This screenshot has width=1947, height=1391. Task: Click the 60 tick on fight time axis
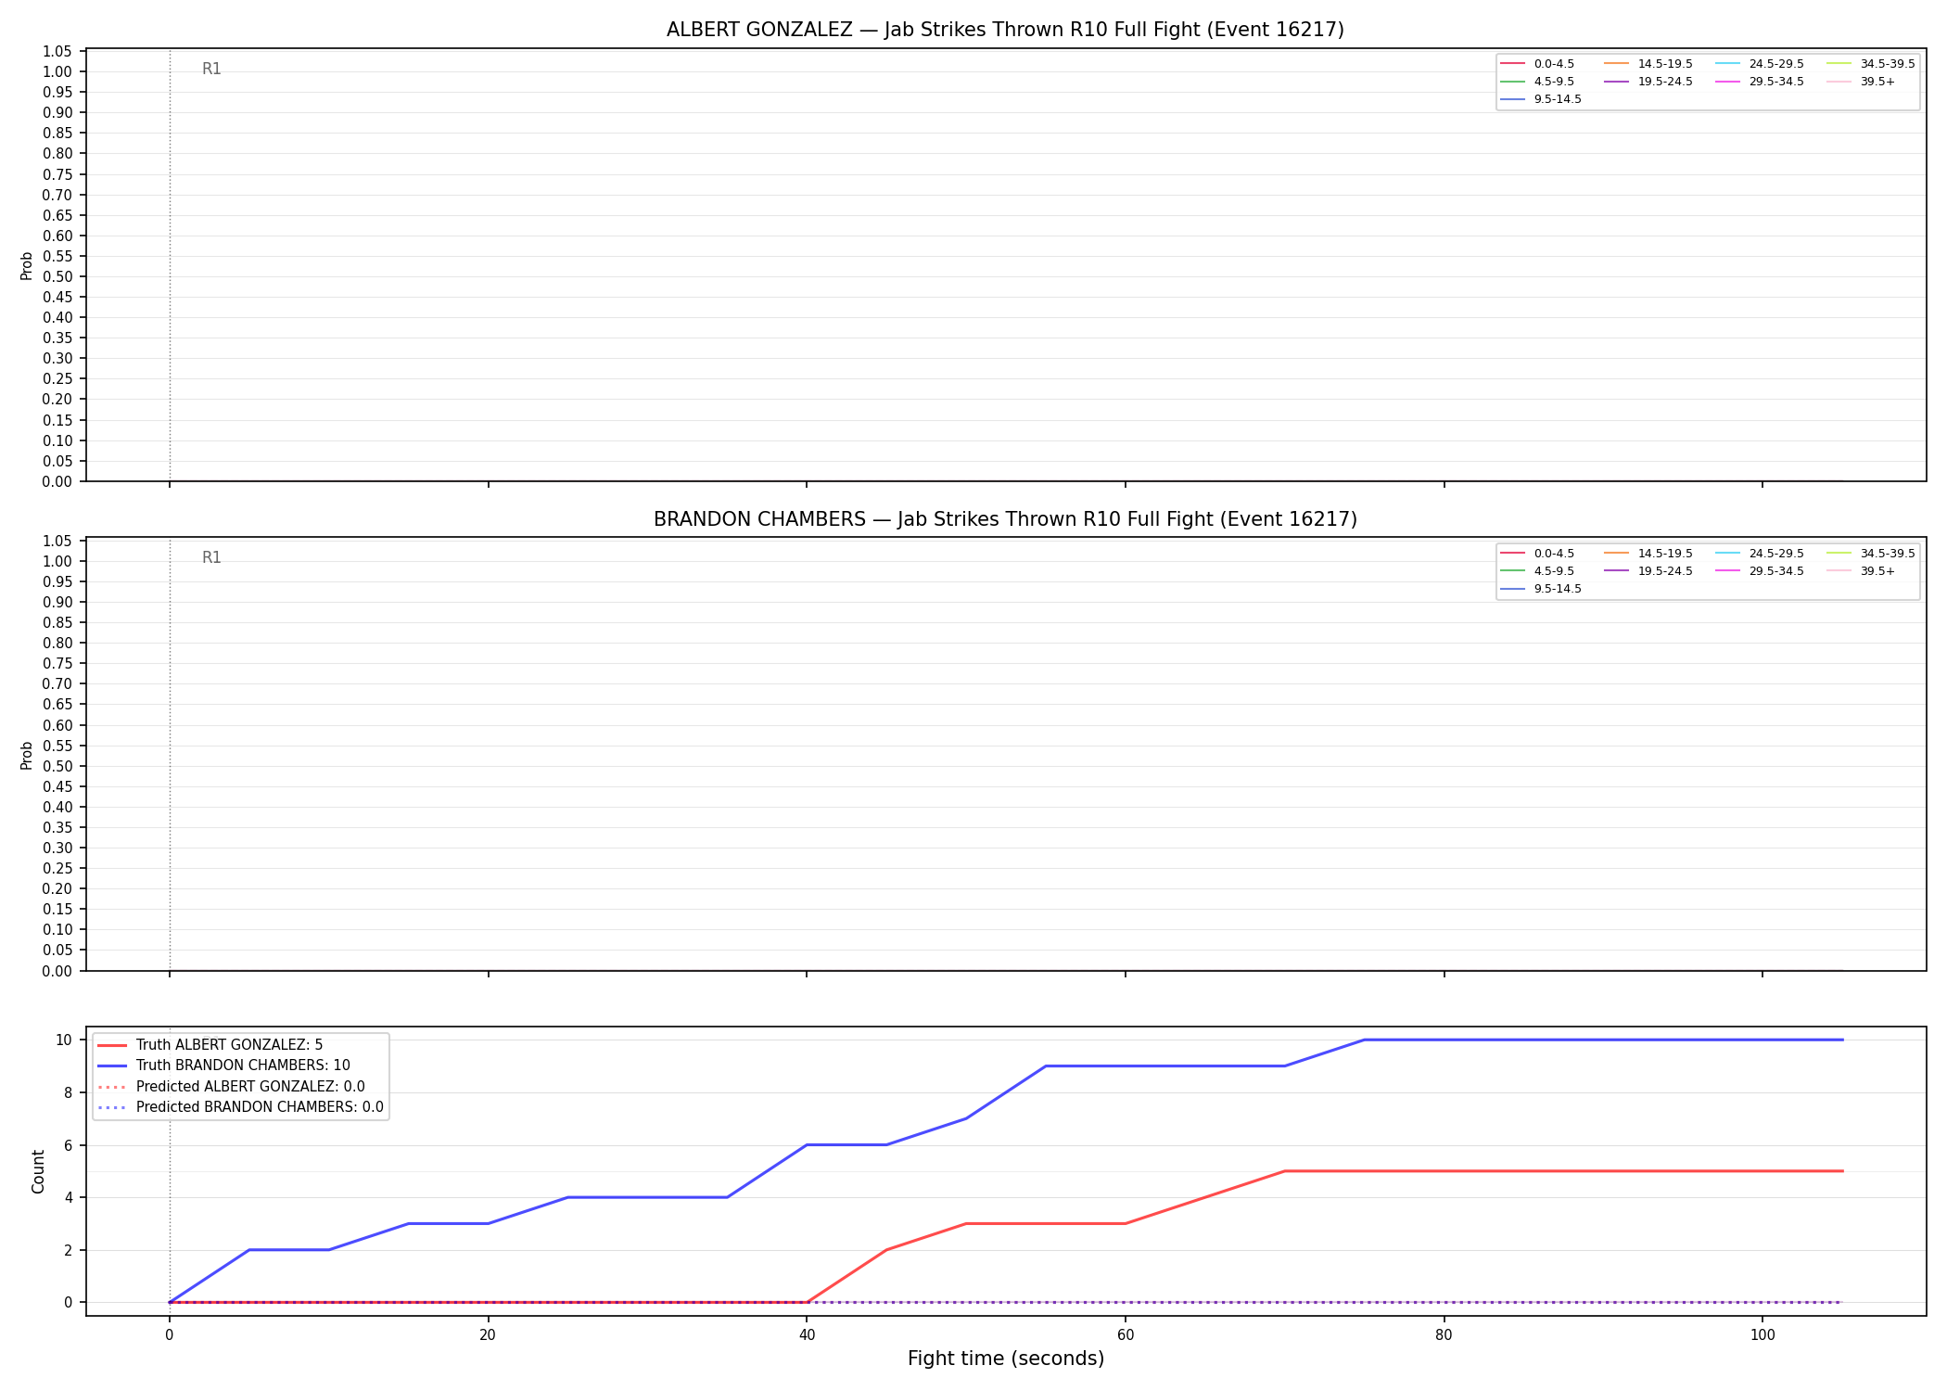pos(1126,1335)
